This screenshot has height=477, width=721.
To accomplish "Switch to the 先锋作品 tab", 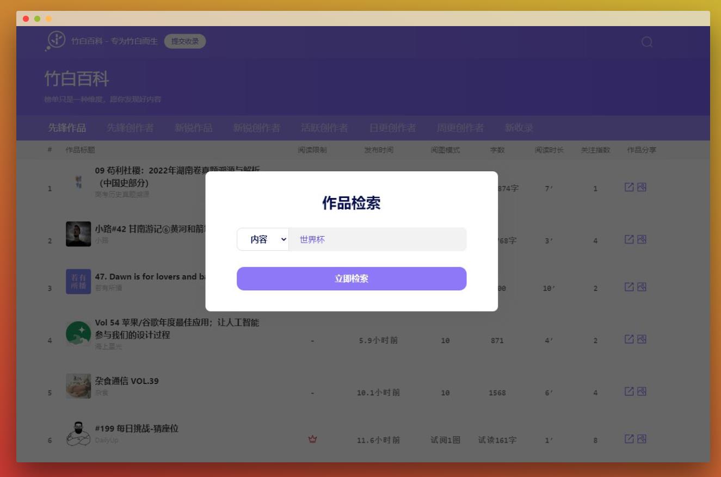I will pos(67,128).
